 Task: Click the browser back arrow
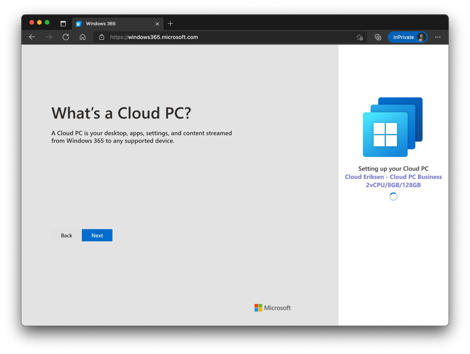coord(32,37)
